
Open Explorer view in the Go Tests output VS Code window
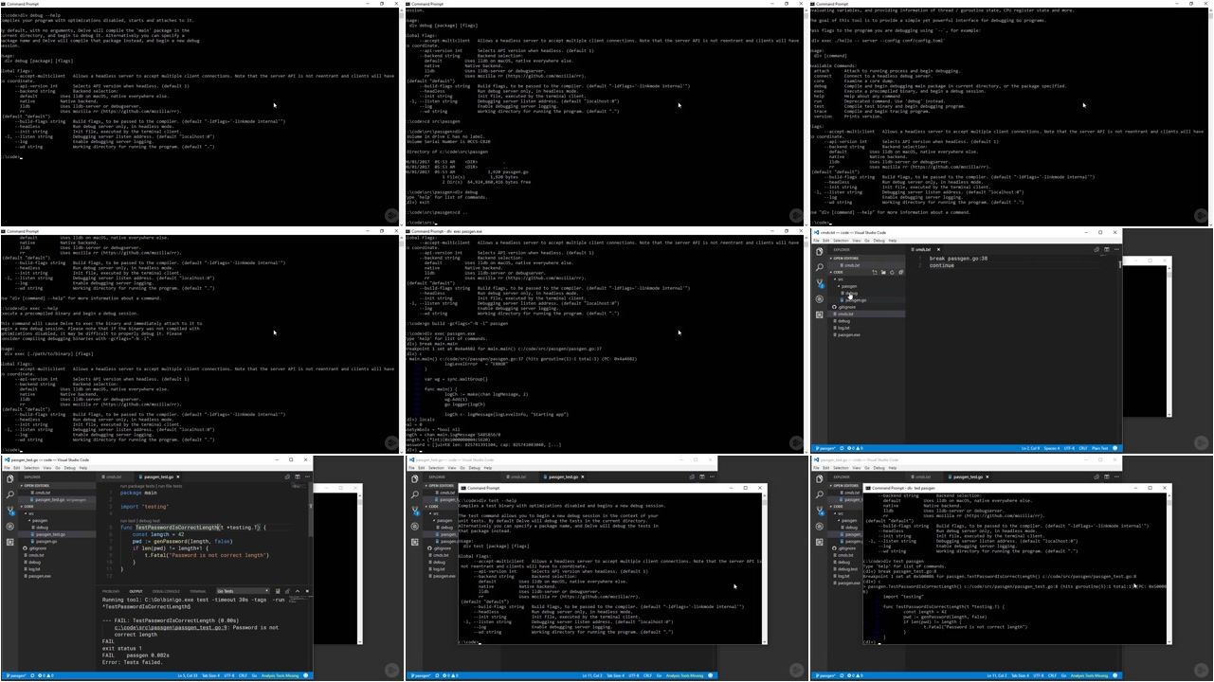pos(10,478)
